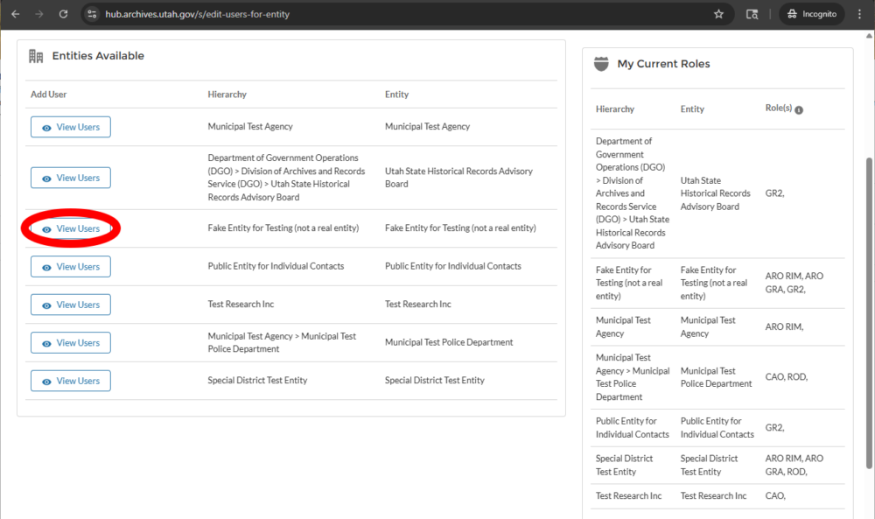
Task: Click the browser back arrow icon
Action: [x=16, y=14]
